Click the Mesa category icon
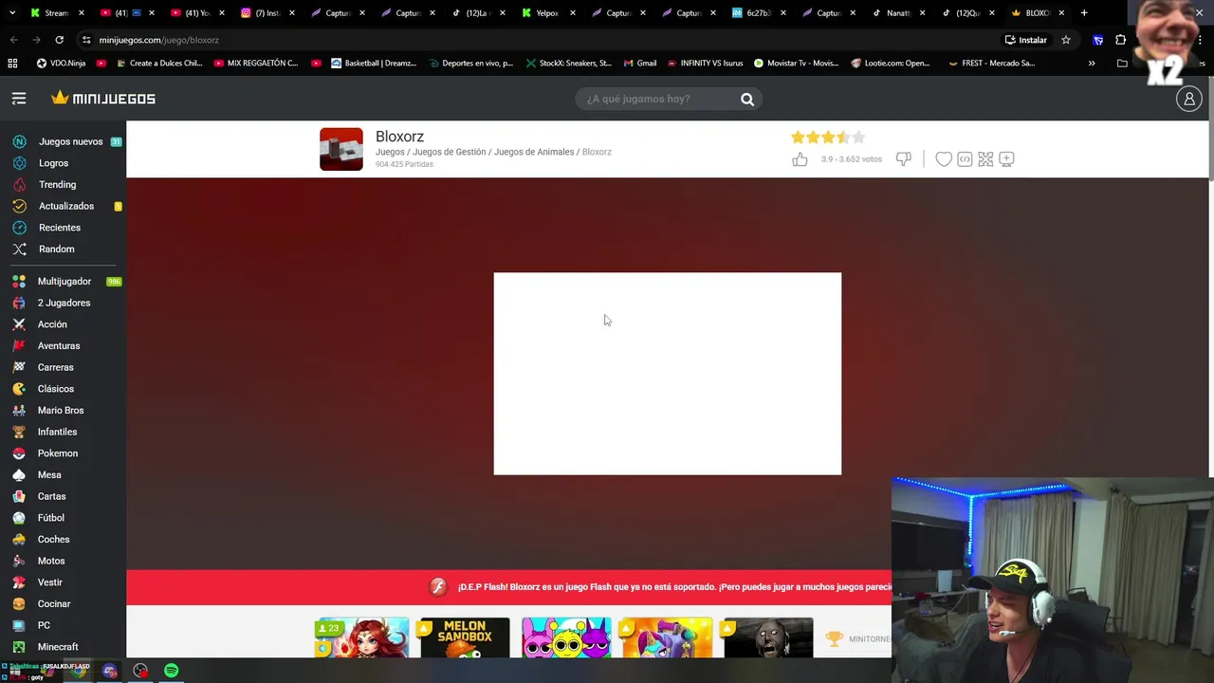 coord(19,475)
